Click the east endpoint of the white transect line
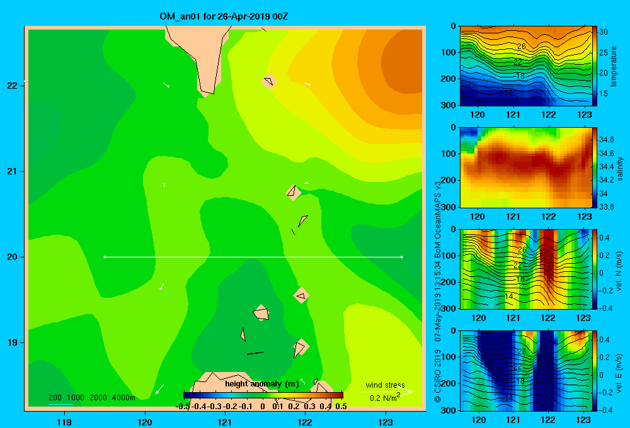Image resolution: width=630 pixels, height=428 pixels. [401, 257]
